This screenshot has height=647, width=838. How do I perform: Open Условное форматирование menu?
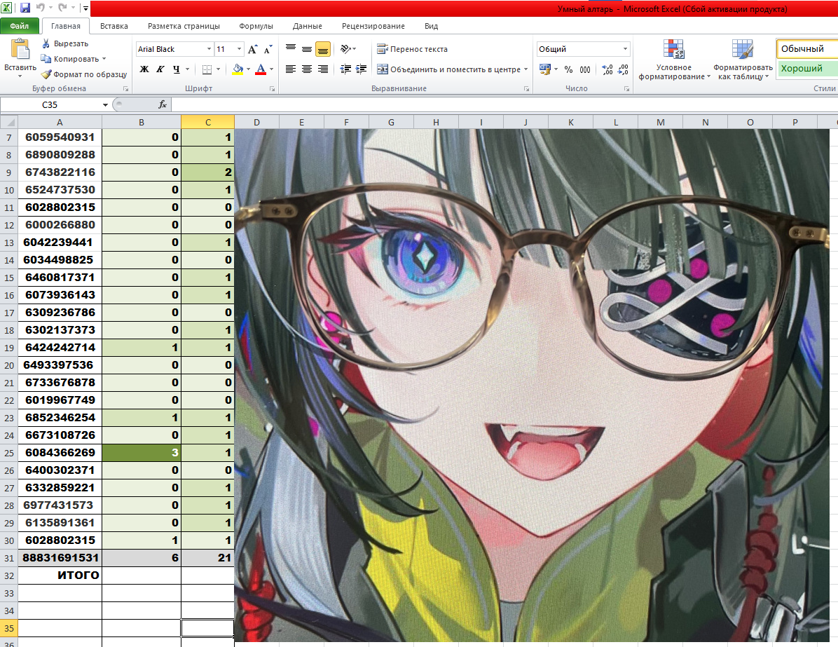(x=674, y=60)
